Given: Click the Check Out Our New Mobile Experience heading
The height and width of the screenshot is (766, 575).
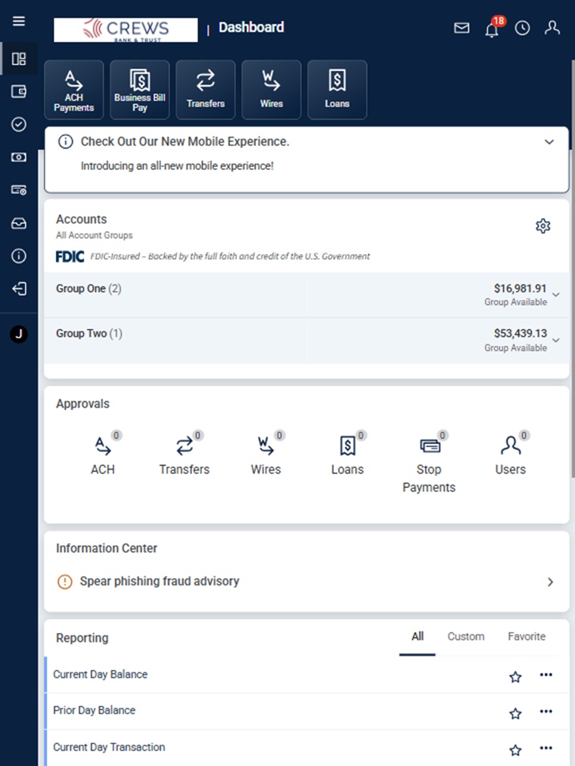Looking at the screenshot, I should [x=185, y=141].
